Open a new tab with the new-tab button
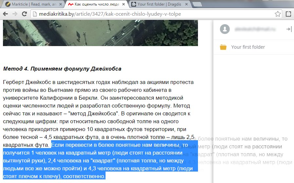 [197, 4]
